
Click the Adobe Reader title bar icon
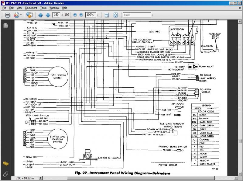[x=3, y=3]
